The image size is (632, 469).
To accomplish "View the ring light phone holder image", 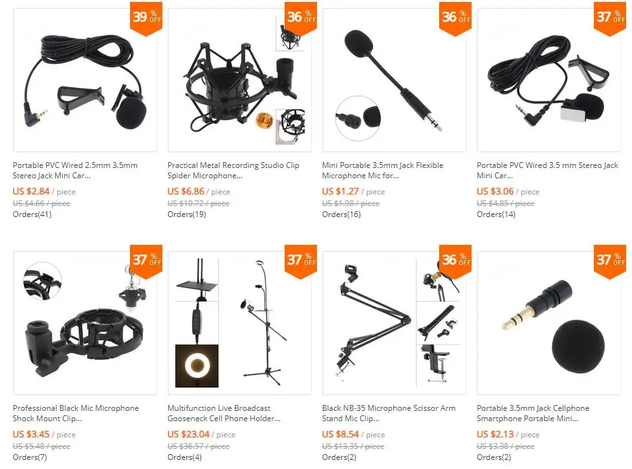I will point(239,323).
